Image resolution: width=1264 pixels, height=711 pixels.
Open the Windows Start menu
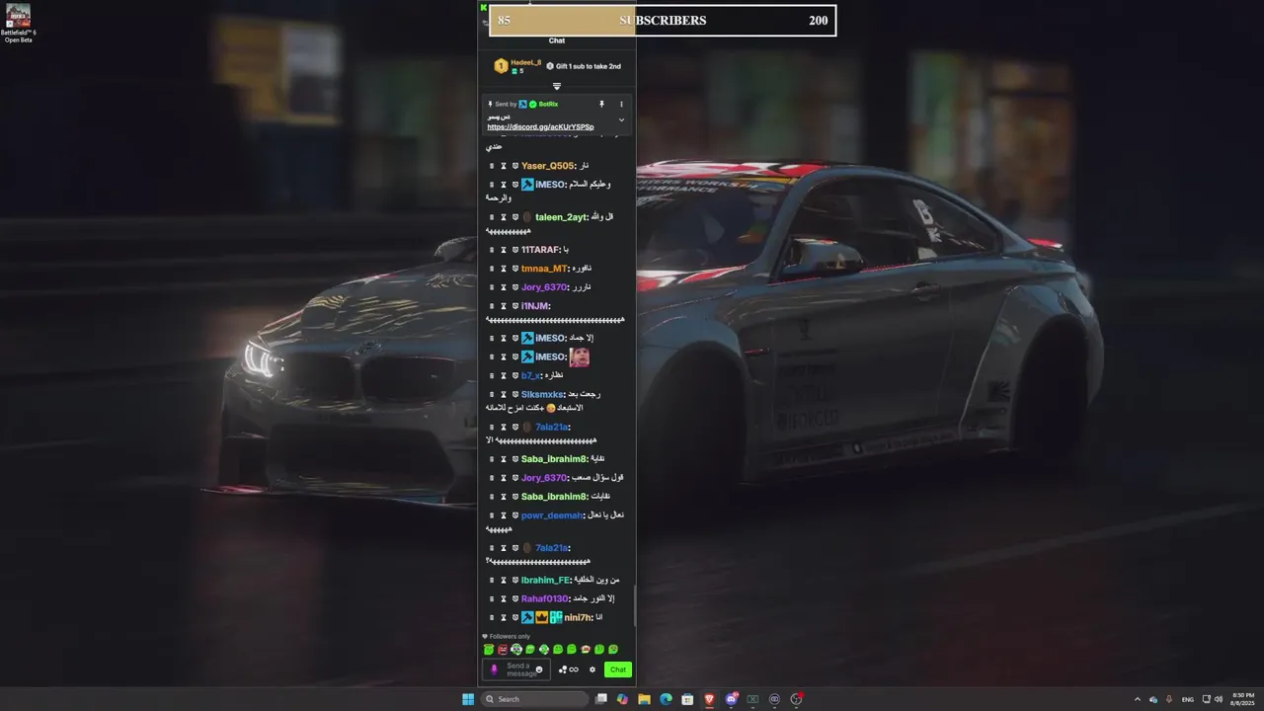pos(468,699)
